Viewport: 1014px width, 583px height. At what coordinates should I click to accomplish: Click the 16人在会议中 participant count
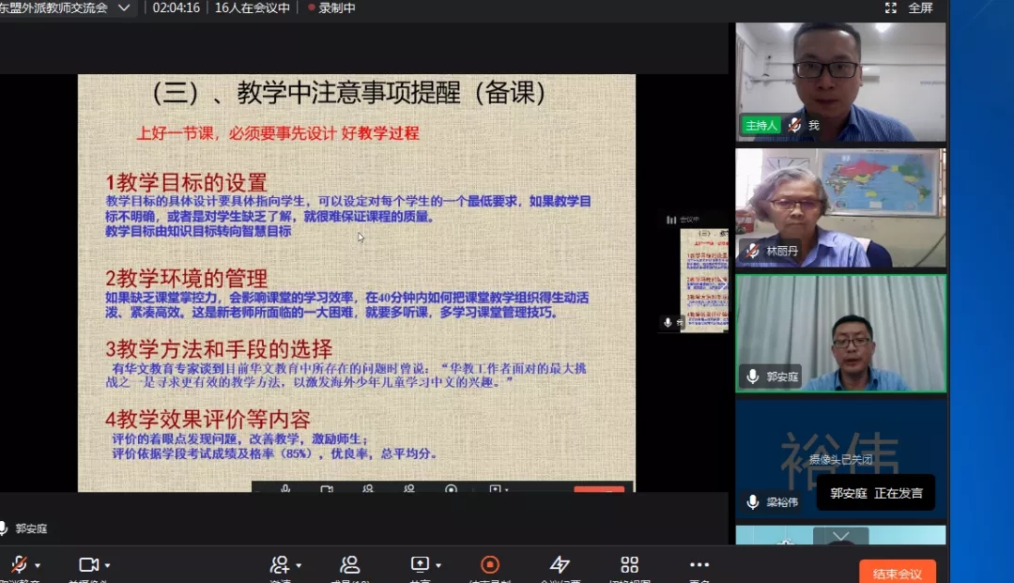pyautogui.click(x=252, y=8)
